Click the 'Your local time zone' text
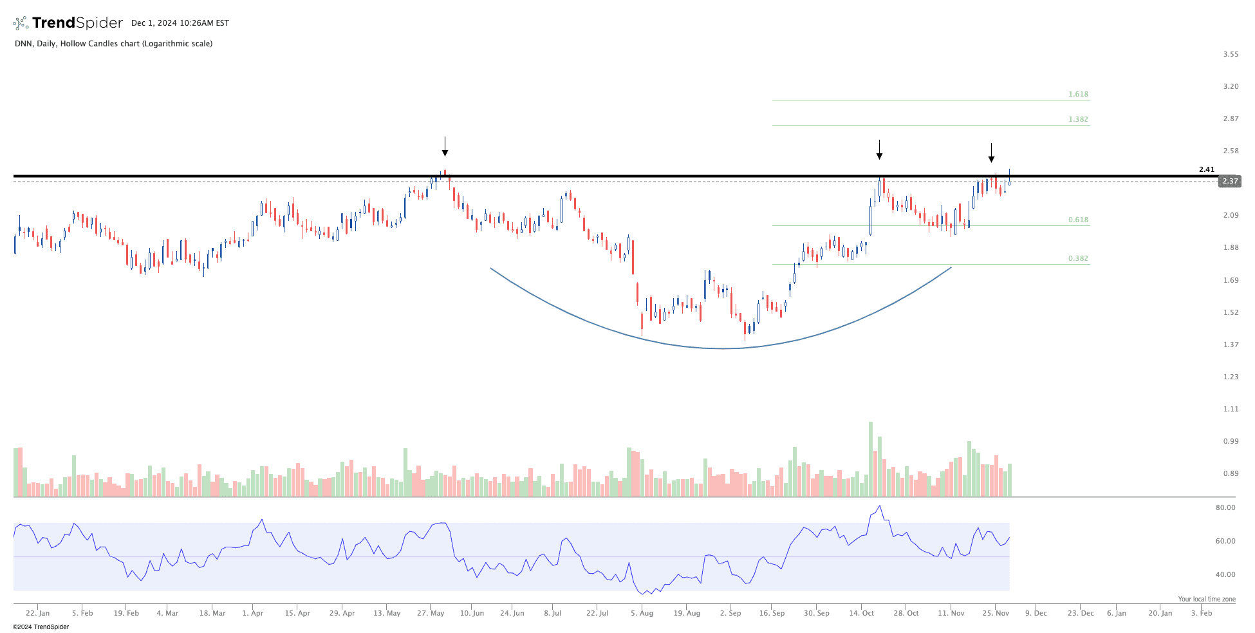The width and height of the screenshot is (1255, 633). (1206, 599)
